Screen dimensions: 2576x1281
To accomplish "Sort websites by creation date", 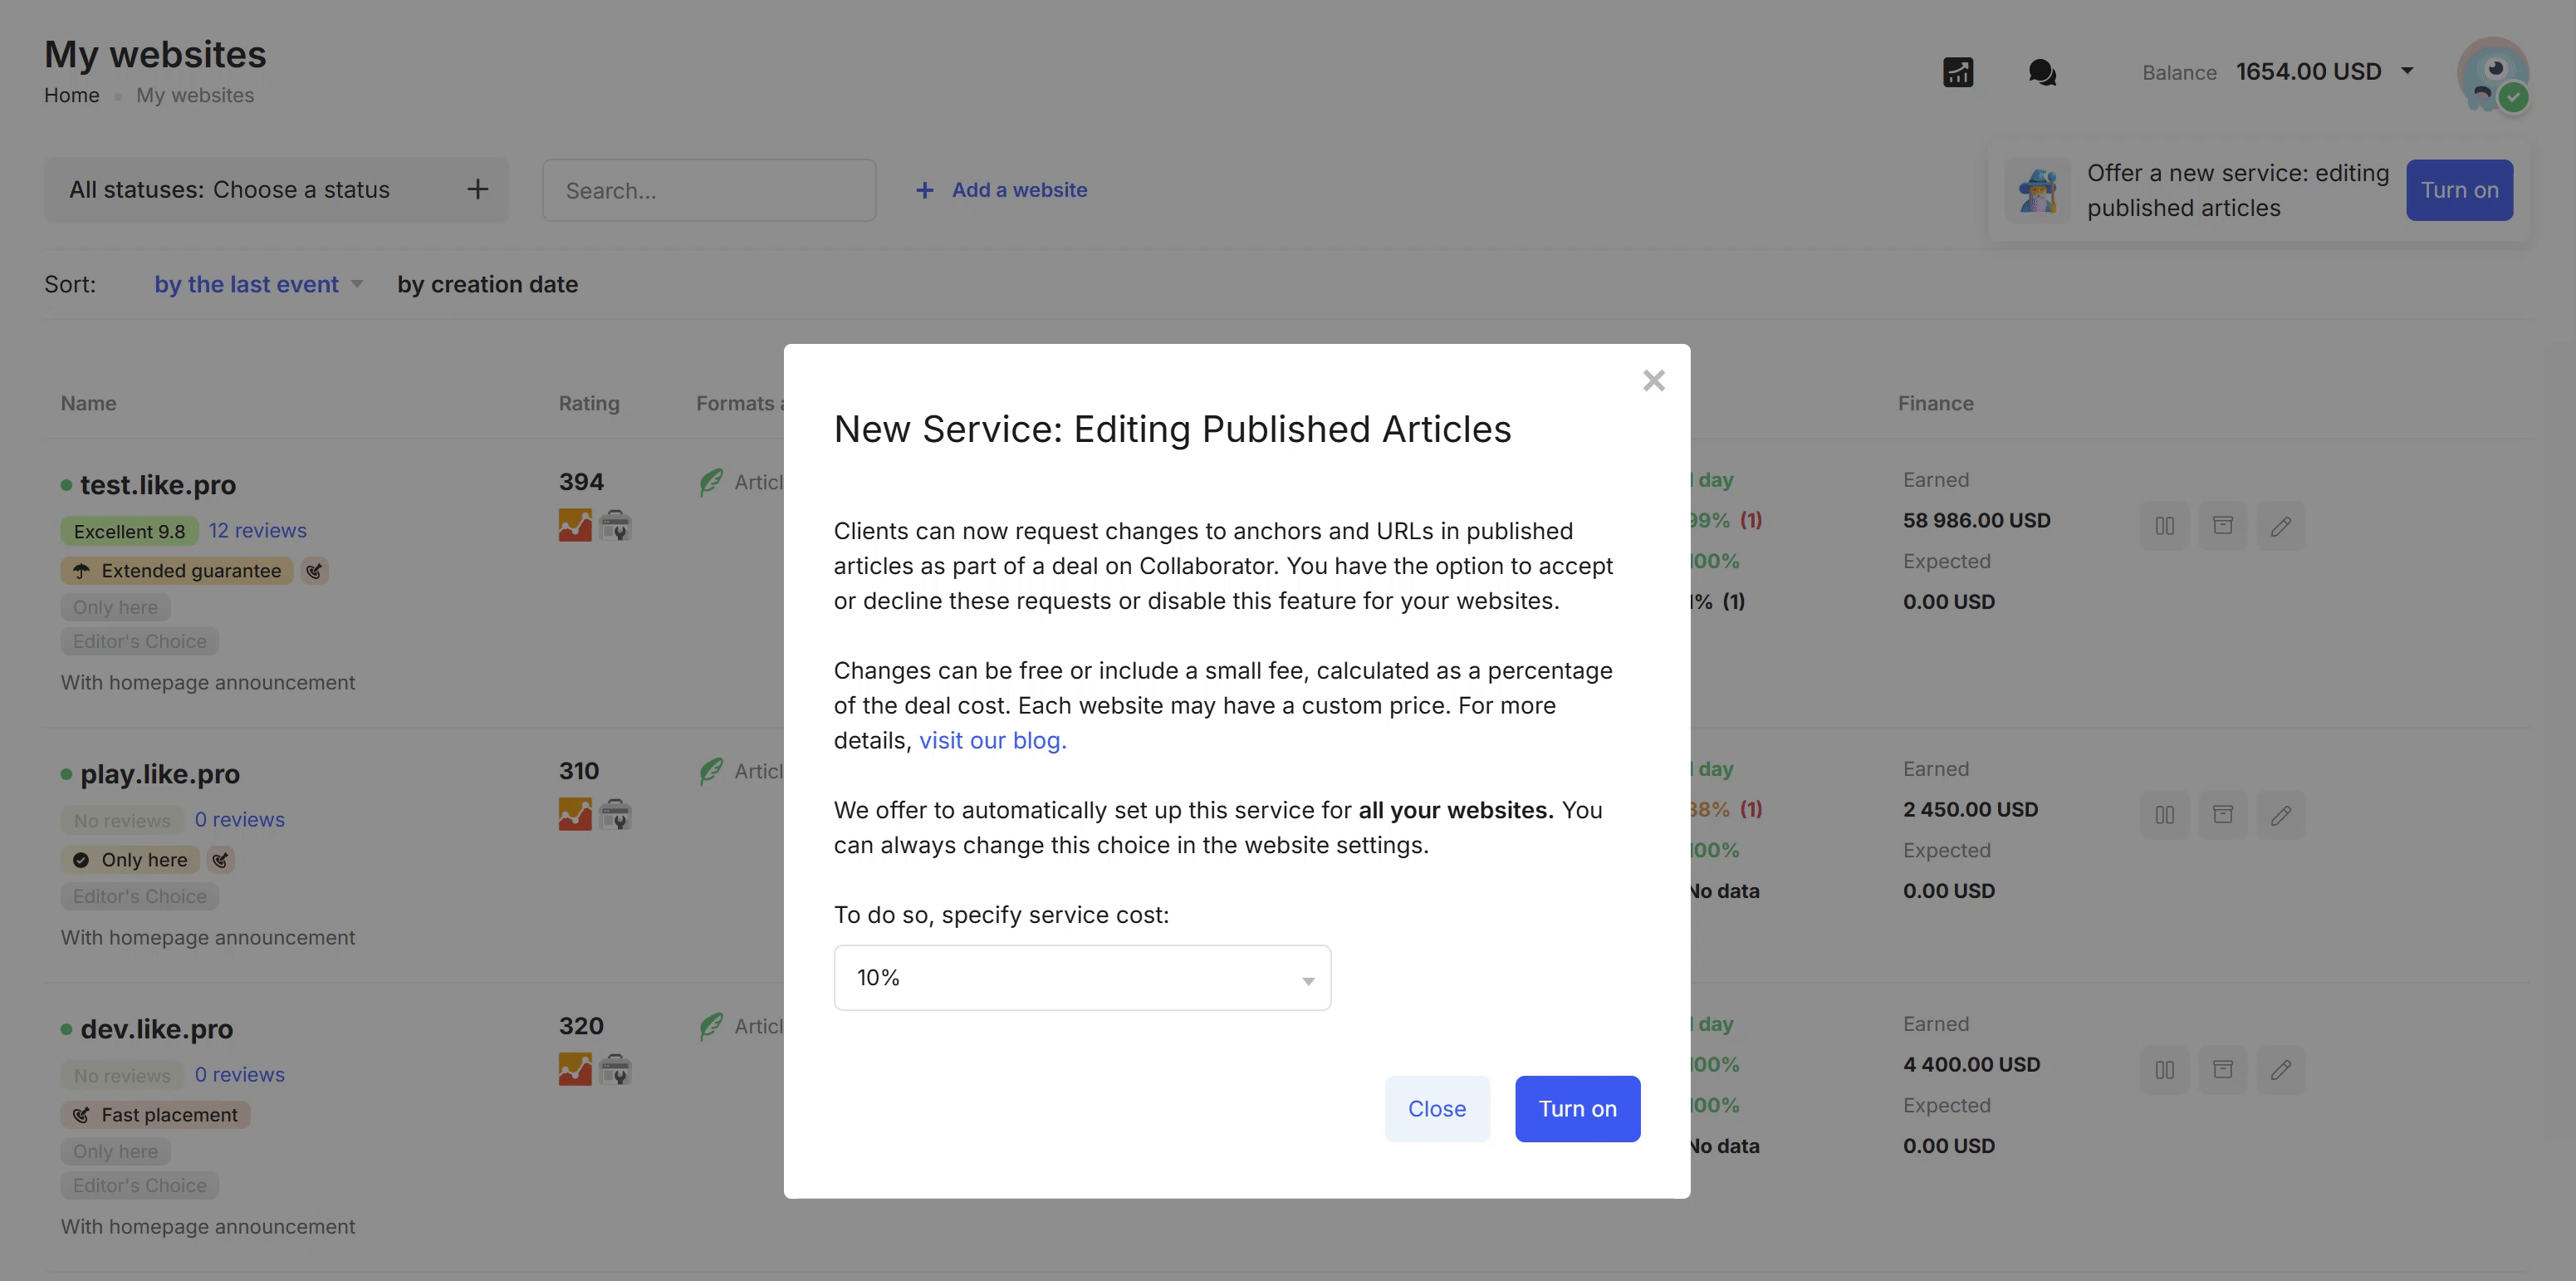I will click(487, 284).
